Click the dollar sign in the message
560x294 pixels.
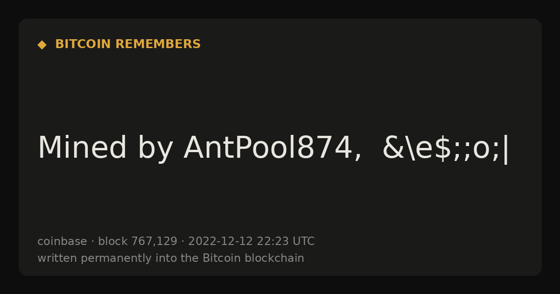tap(443, 148)
